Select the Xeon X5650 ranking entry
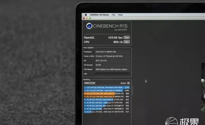This screenshot has width=205, height=125. point(107,87)
